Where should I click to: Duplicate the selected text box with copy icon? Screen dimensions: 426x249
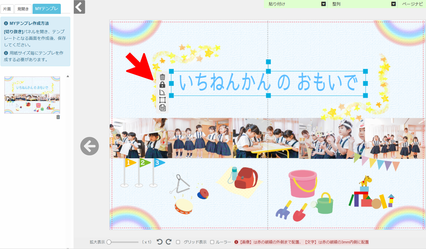click(x=162, y=107)
